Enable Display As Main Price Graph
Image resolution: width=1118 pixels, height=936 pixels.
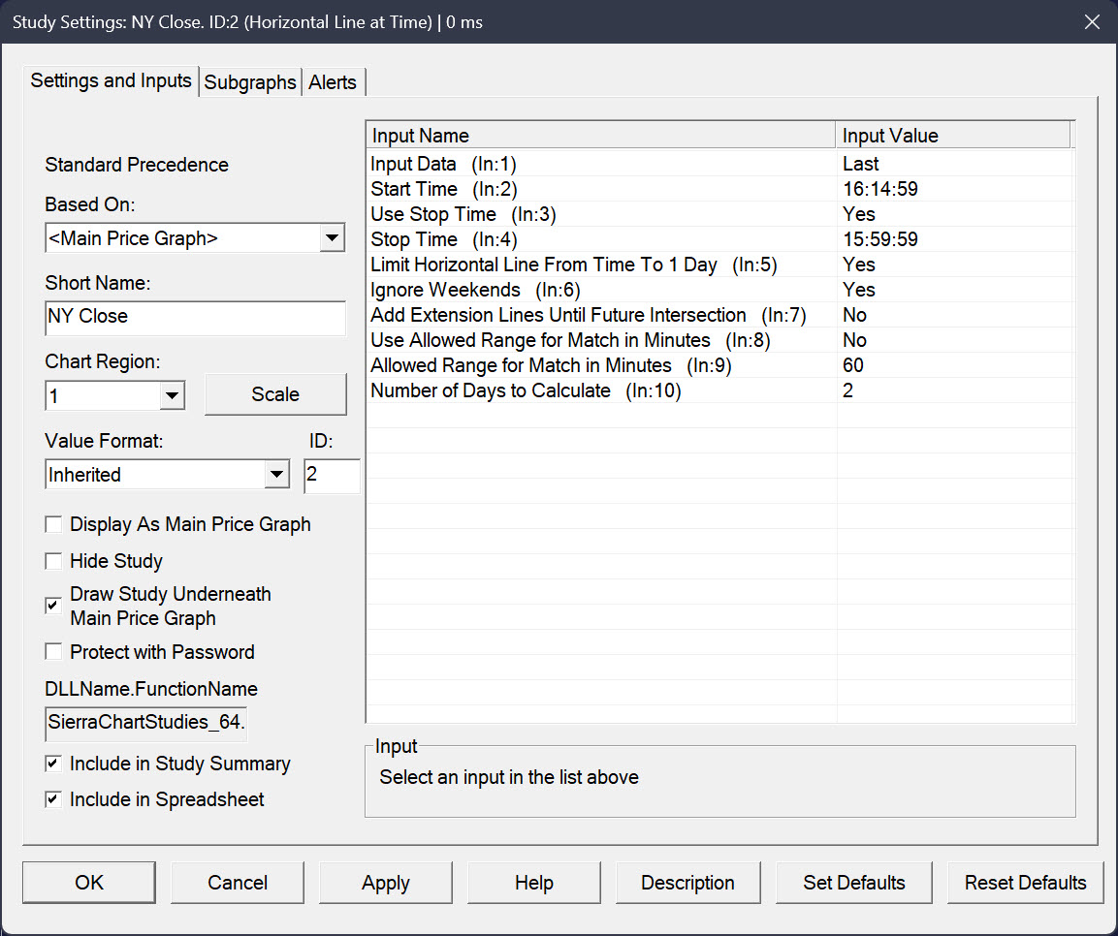(54, 525)
